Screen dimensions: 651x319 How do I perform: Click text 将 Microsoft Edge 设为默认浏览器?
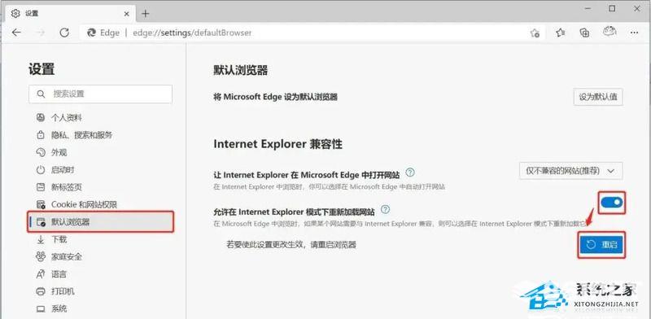pyautogui.click(x=275, y=97)
